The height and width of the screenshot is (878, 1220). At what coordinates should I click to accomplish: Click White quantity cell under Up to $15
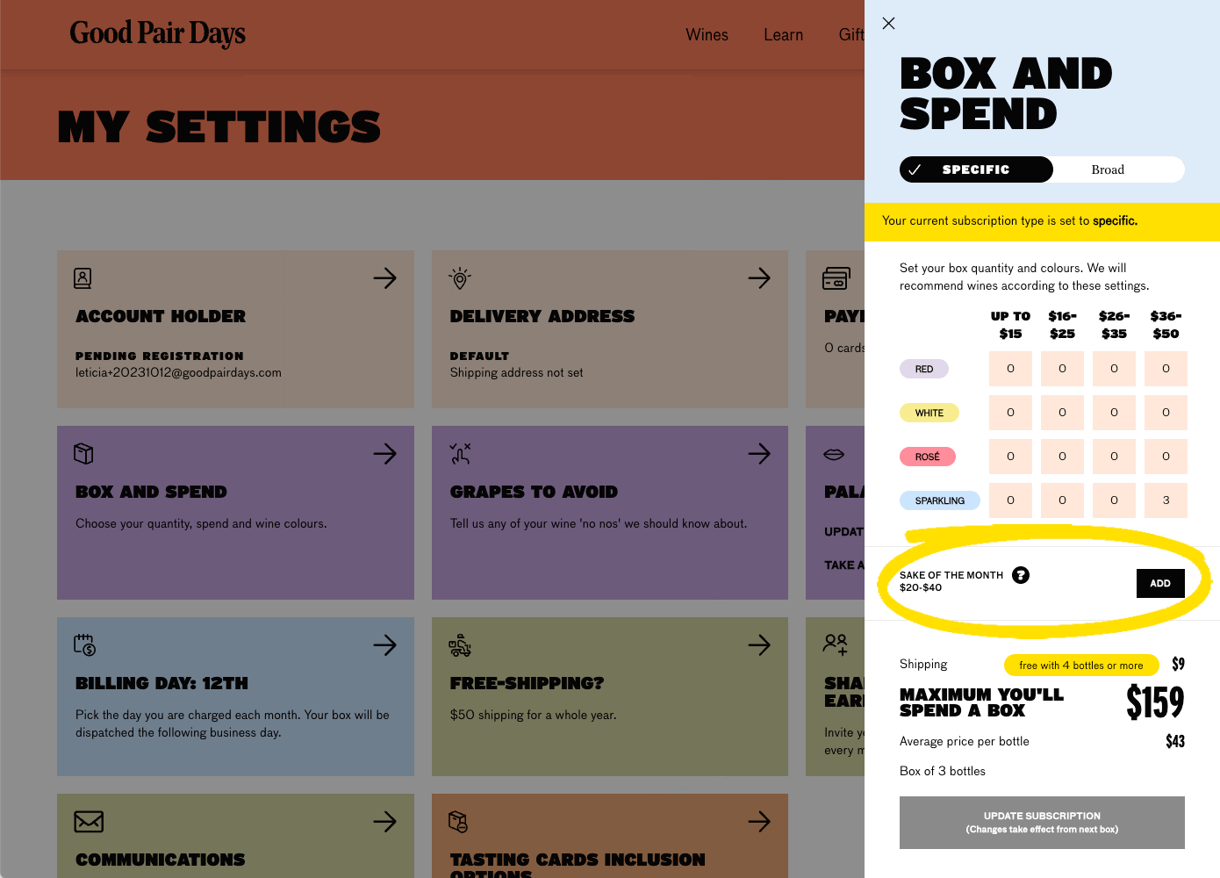tap(1010, 413)
